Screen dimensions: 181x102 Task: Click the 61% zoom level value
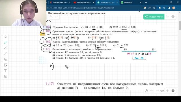coord(162,91)
